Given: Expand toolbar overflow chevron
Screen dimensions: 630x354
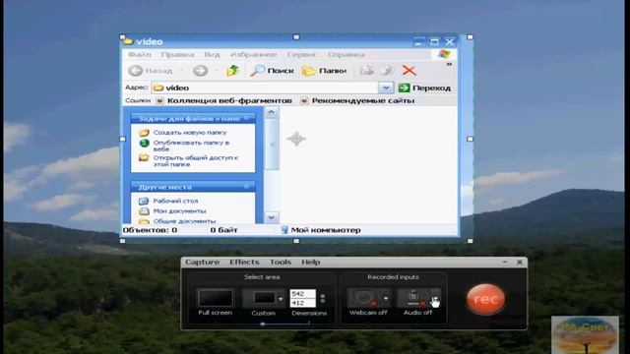Looking at the screenshot, I should tap(449, 64).
